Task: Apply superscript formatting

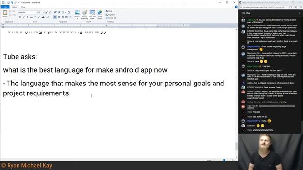Action: (39, 17)
